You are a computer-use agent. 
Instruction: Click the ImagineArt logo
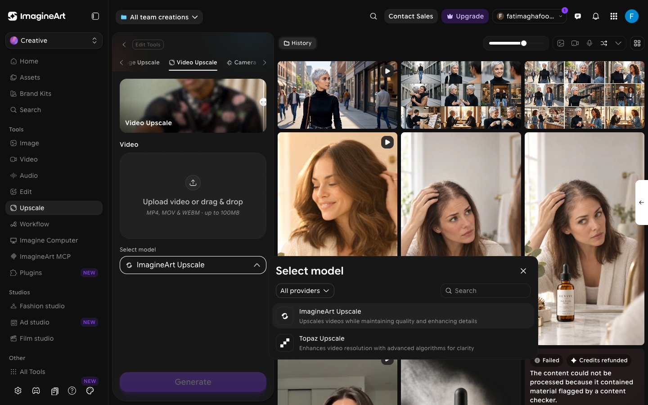(x=37, y=16)
